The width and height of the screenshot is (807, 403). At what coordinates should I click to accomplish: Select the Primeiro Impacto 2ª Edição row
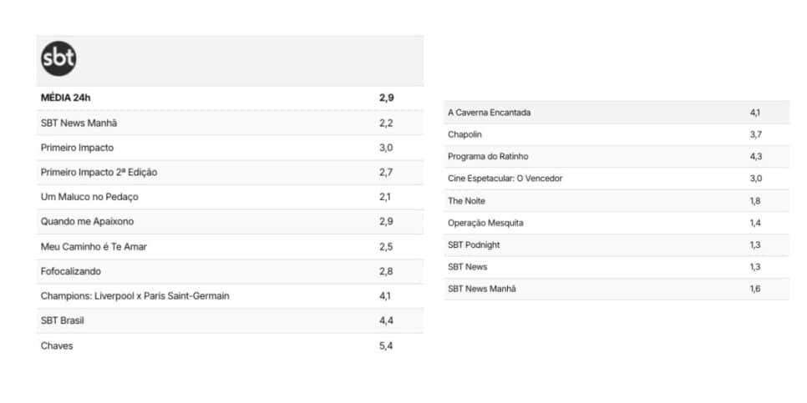tap(230, 172)
